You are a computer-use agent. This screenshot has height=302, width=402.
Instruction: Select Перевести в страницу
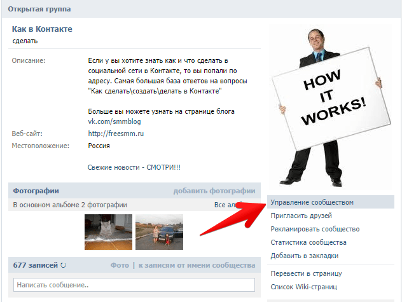(306, 273)
